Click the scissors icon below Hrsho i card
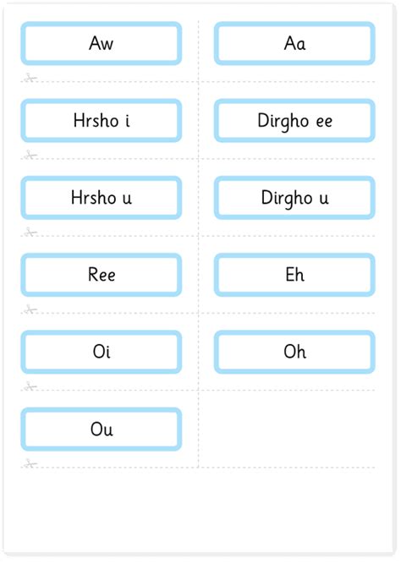 (30, 155)
